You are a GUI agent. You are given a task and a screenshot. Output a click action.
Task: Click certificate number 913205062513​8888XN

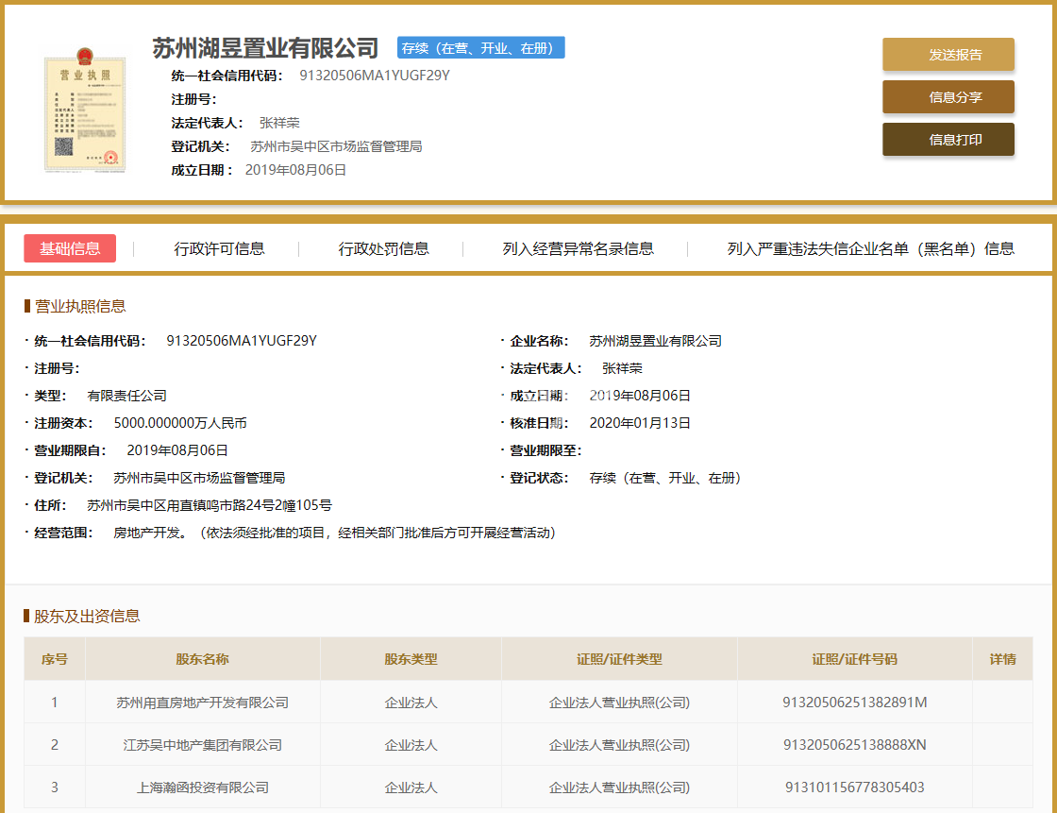pos(855,746)
